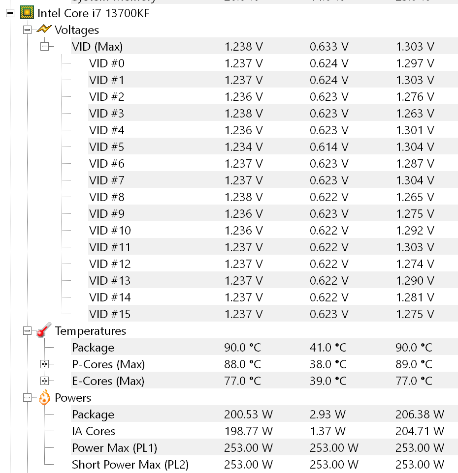Select the Short Power Max (PL2) row
458x473 pixels.
125,465
